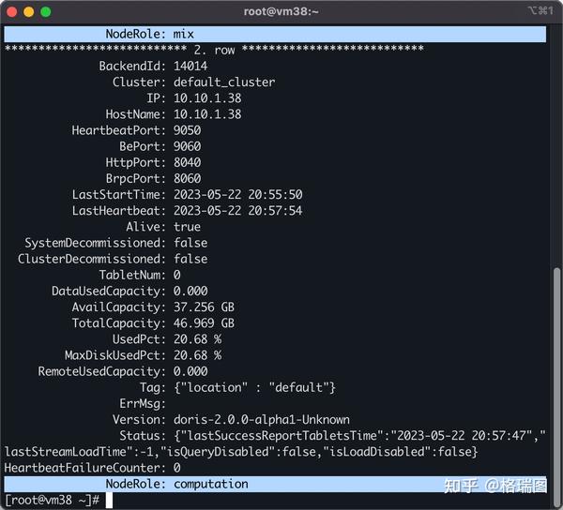563x510 pixels.
Task: Select BackendId value 14014
Action: pos(190,66)
